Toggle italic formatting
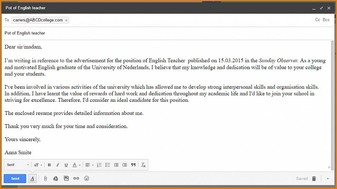Viewport: 337px width, 189px height. click(x=58, y=165)
